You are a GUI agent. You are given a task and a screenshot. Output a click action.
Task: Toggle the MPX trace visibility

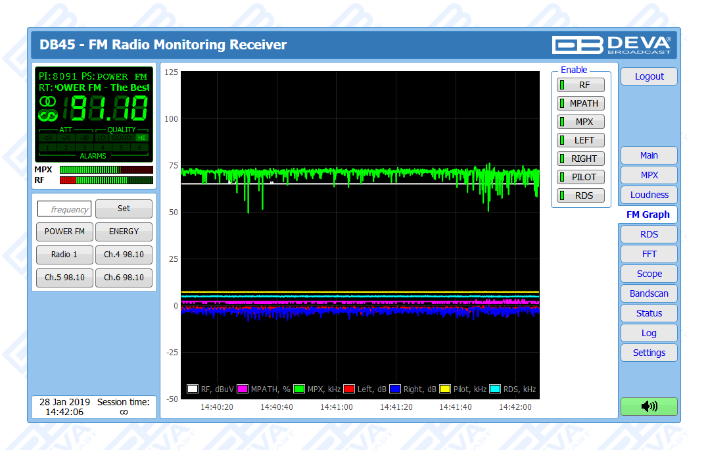[x=580, y=122]
